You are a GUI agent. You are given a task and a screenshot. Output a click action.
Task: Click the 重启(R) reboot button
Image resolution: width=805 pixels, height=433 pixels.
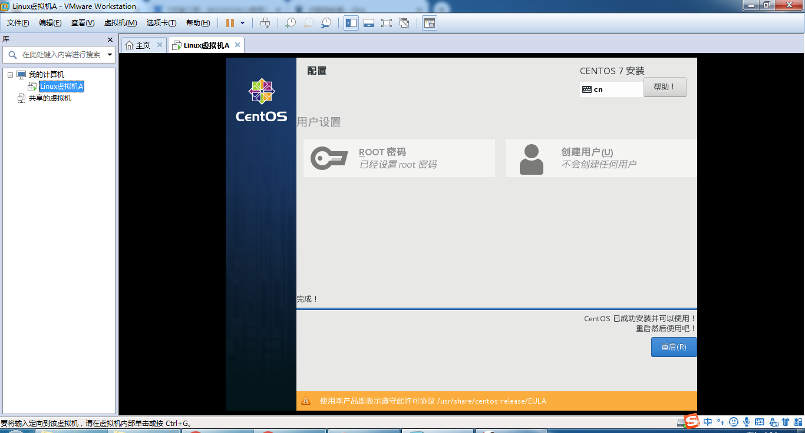click(674, 347)
